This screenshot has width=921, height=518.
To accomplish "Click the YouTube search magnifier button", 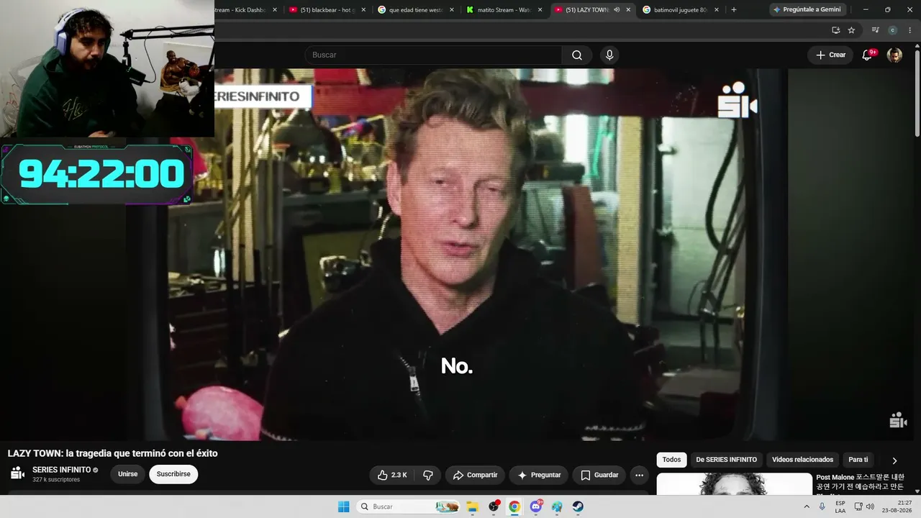I will click(577, 55).
